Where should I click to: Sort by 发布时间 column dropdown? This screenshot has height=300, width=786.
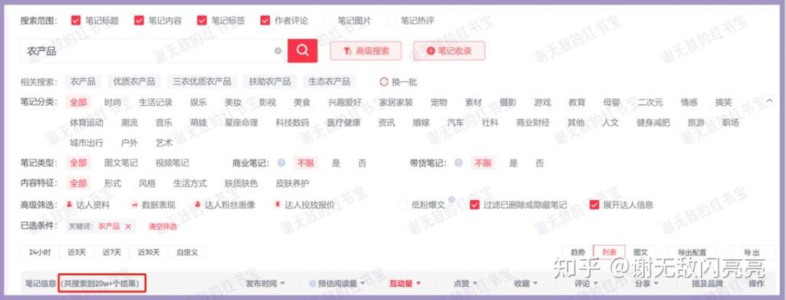point(265,283)
